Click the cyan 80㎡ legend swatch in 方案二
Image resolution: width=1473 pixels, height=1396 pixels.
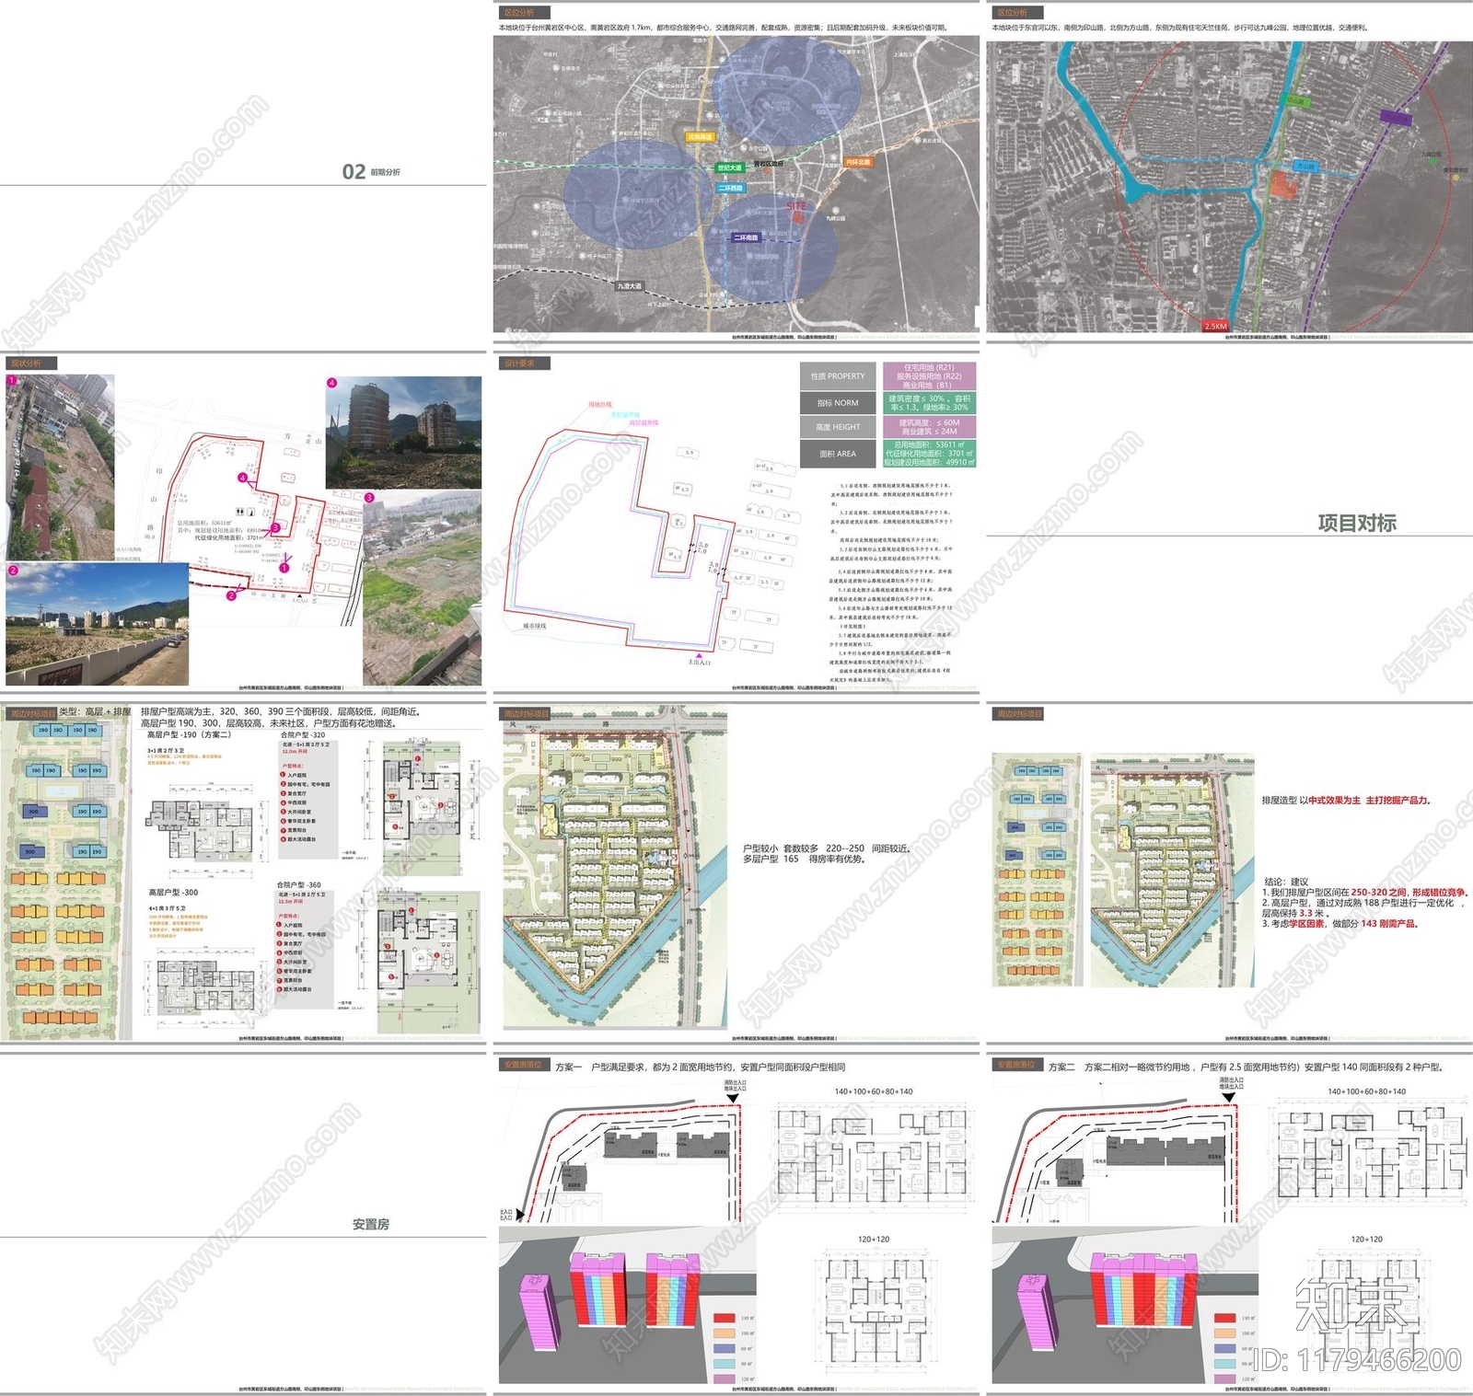[1224, 1364]
